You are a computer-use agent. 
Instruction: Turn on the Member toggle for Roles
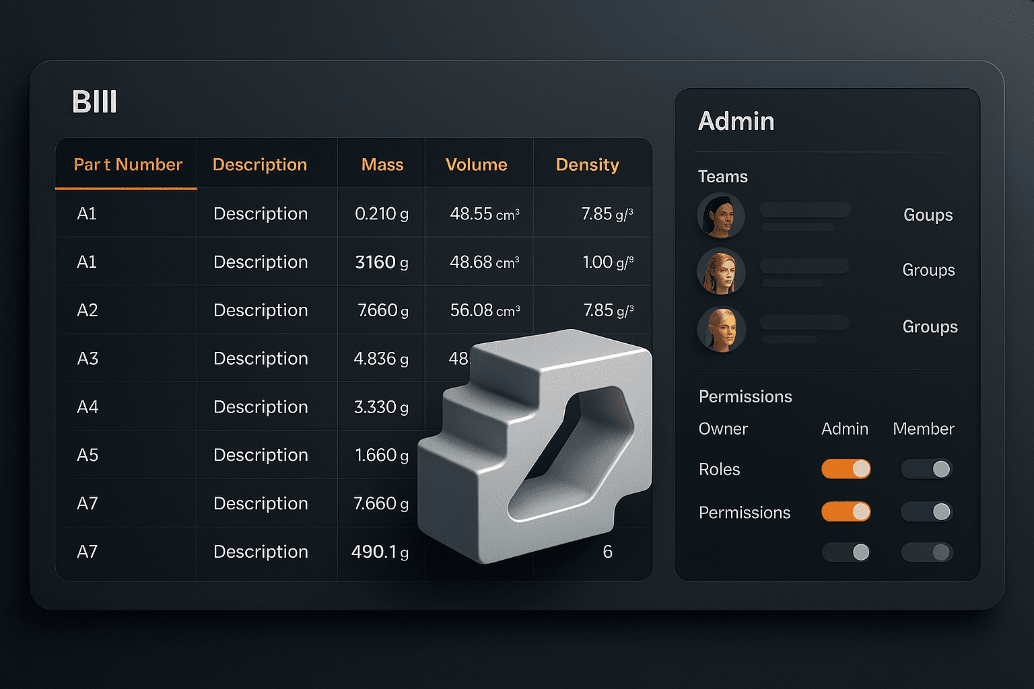(x=927, y=469)
